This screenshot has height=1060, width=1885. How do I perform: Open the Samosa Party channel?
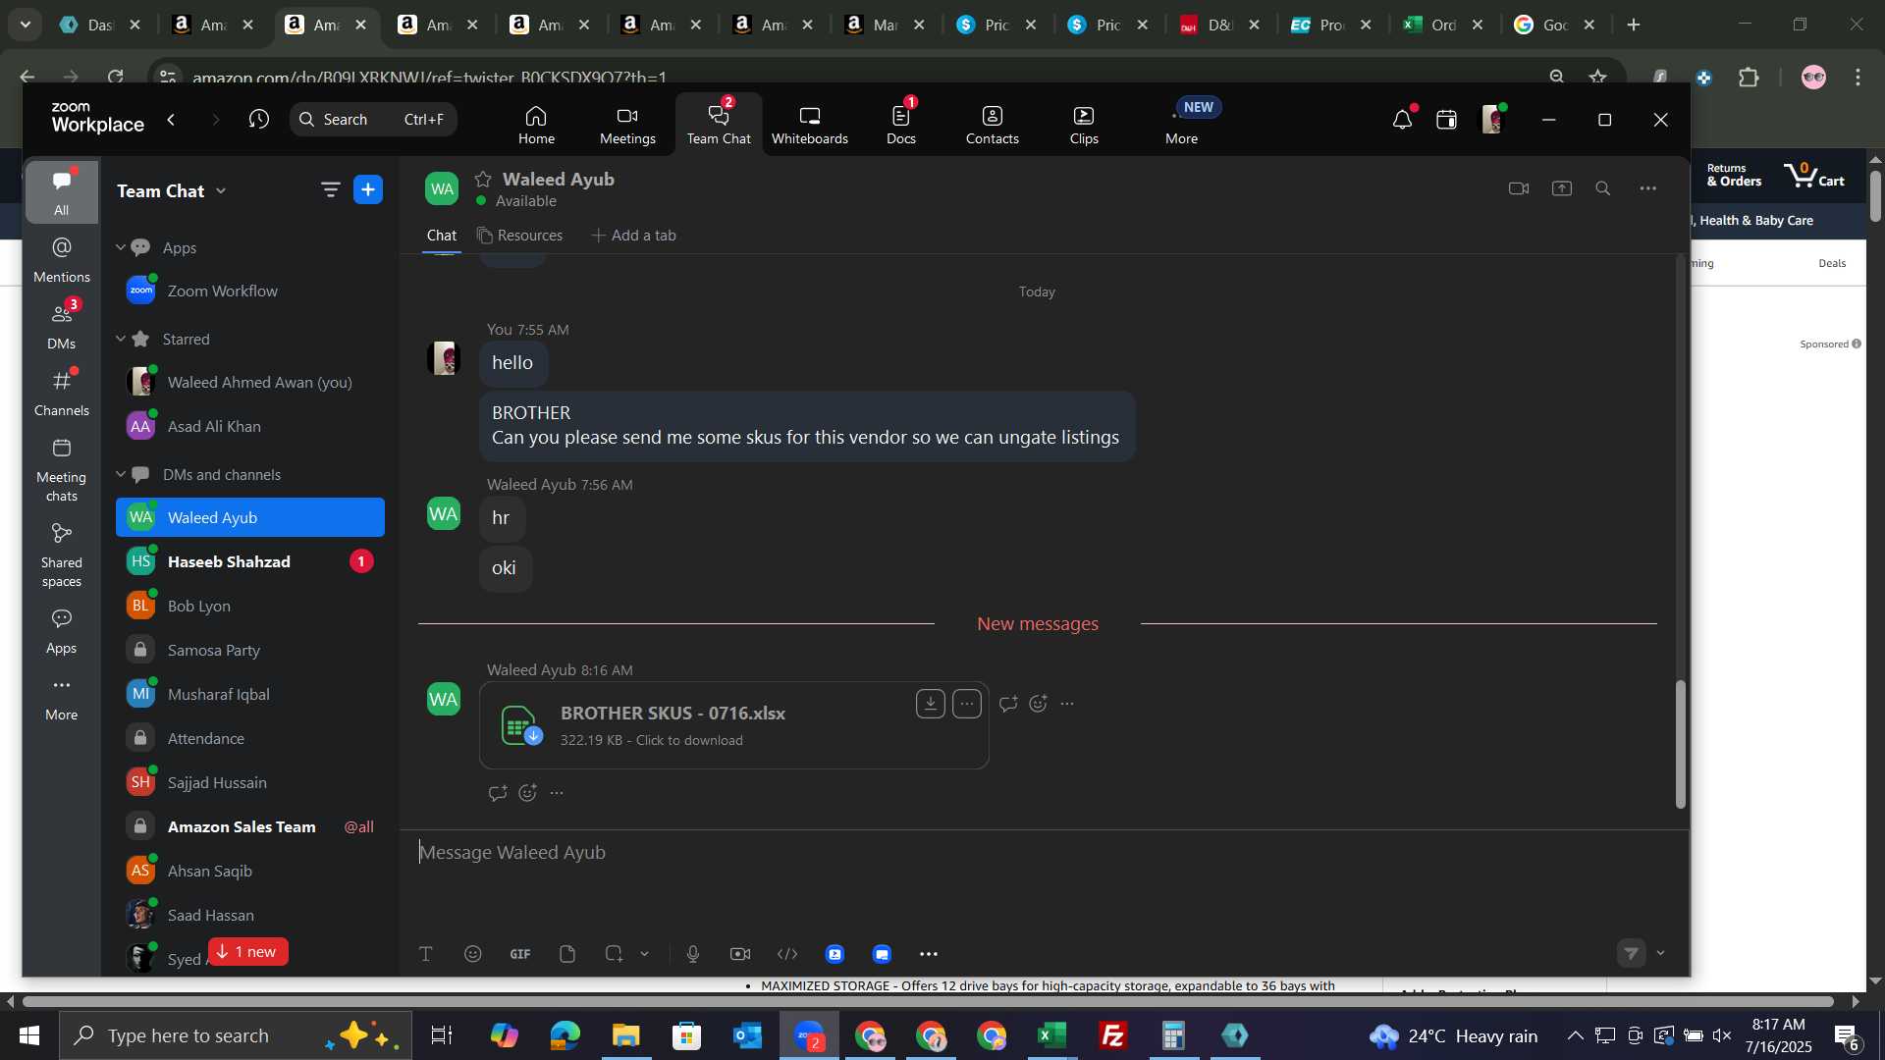(x=250, y=650)
